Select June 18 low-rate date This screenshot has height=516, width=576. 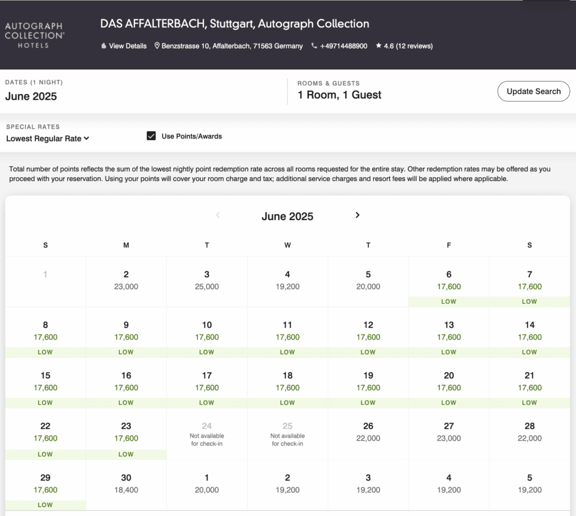point(287,382)
